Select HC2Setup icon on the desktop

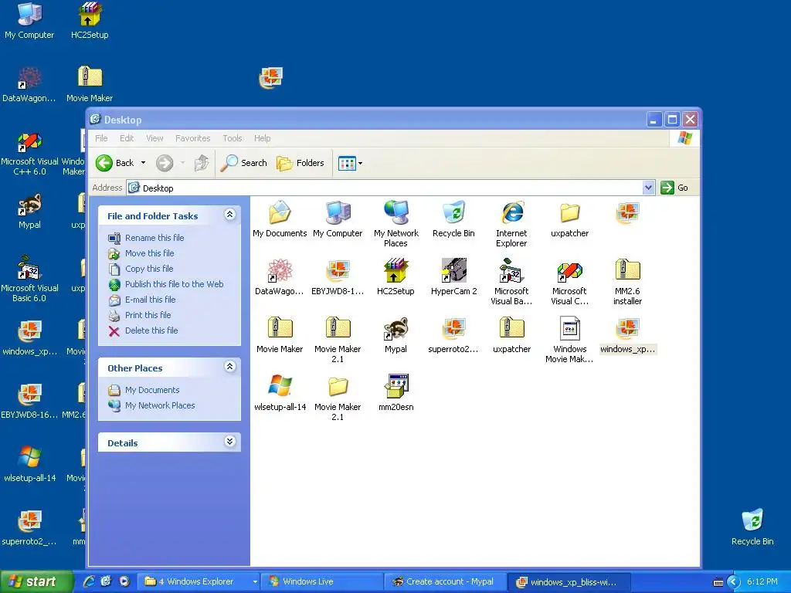click(x=90, y=21)
